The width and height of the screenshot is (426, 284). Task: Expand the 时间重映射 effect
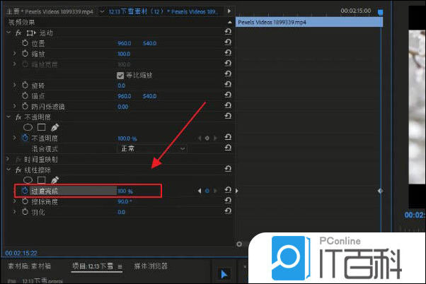(8, 159)
